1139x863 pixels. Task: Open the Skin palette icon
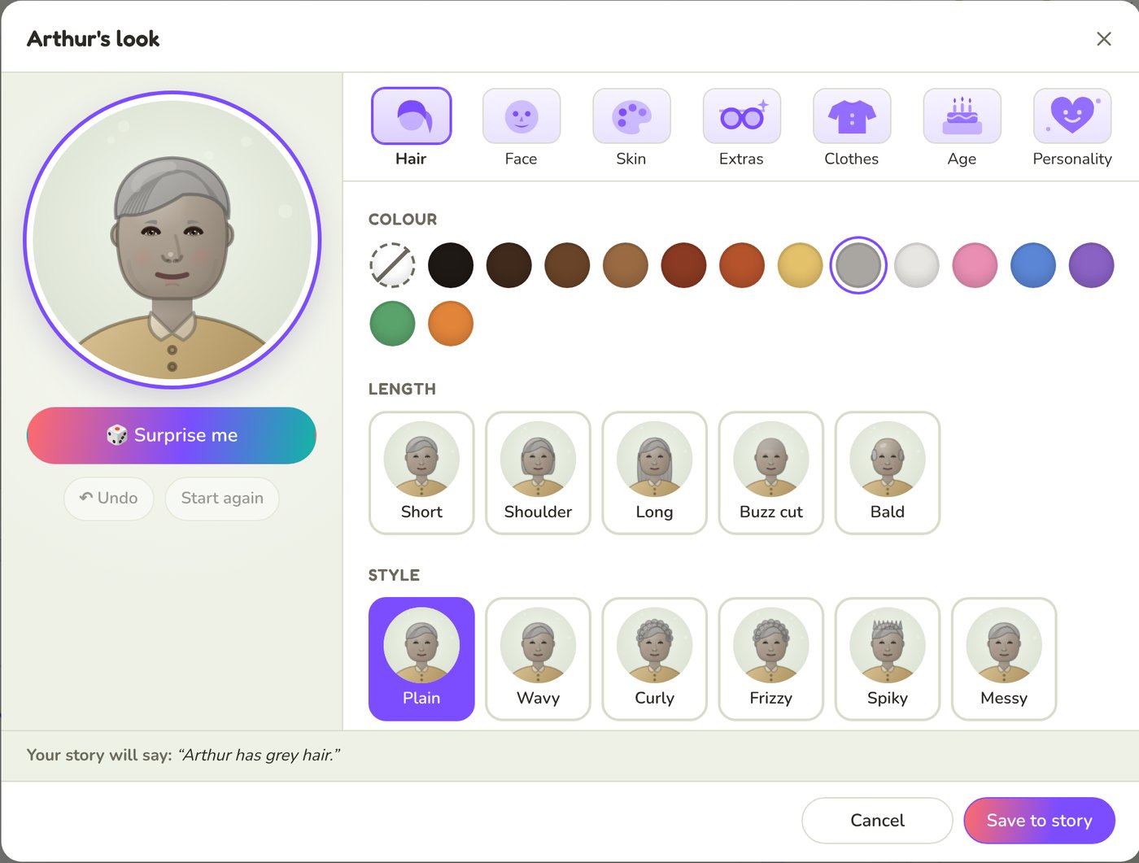coord(631,116)
